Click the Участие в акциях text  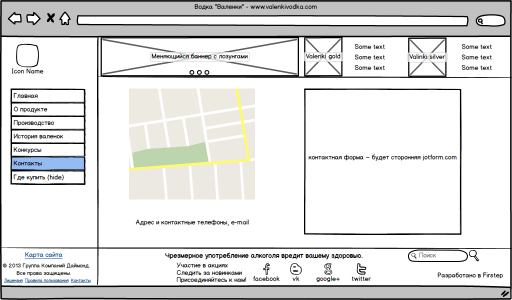pyautogui.click(x=202, y=265)
